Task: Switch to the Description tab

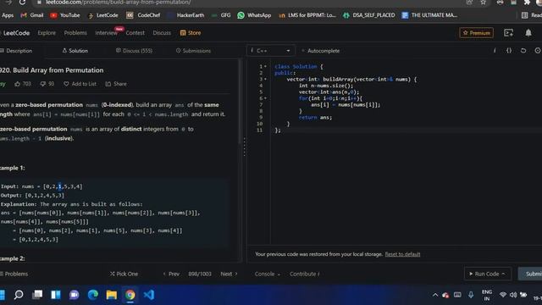Action: tap(16, 51)
